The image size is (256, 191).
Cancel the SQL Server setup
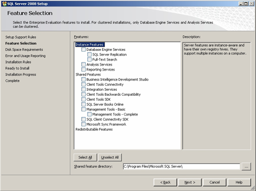(215, 182)
